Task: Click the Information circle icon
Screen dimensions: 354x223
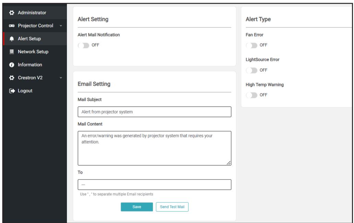Action: 12,65
